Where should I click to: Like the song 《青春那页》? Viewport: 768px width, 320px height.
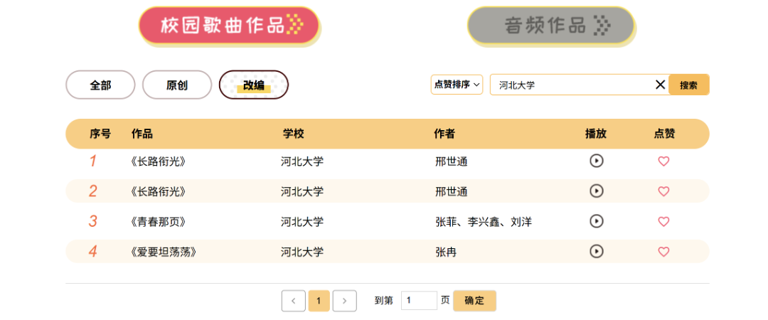(663, 222)
